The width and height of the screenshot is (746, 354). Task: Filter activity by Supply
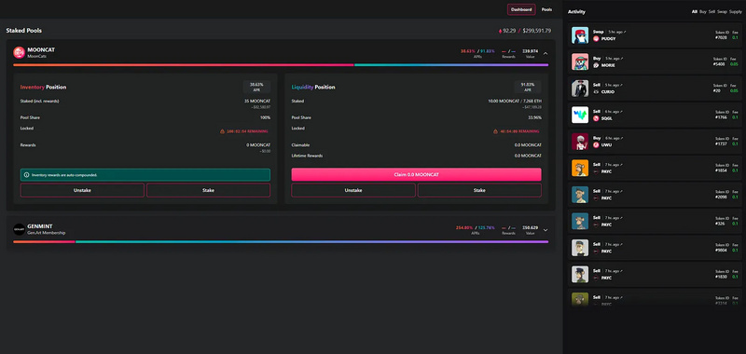[x=736, y=11]
